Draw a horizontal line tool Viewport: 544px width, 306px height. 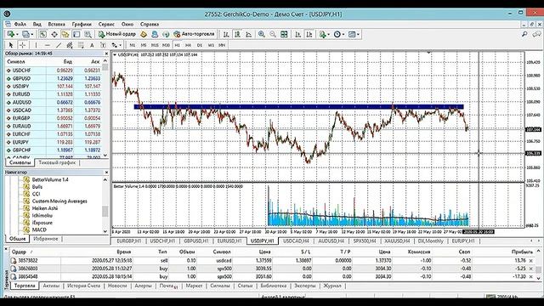point(48,45)
